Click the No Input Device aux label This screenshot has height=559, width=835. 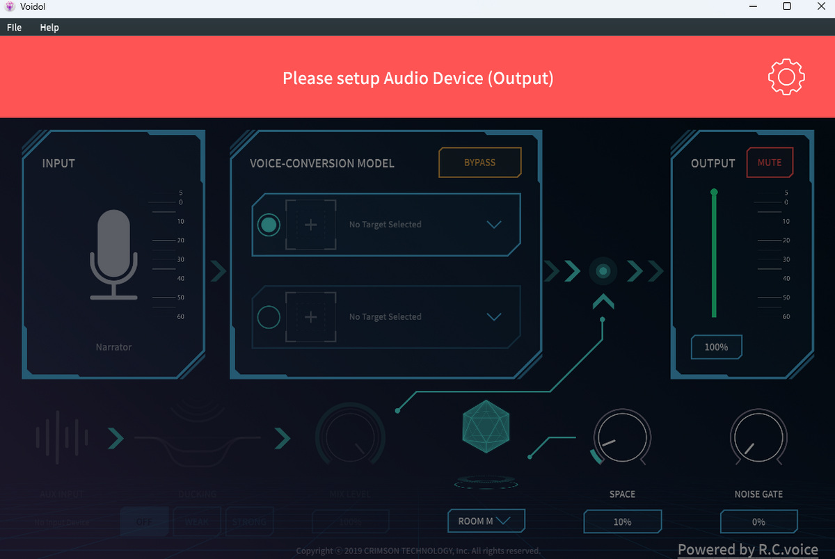[62, 522]
